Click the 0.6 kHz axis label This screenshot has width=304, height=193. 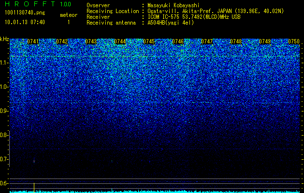pos(4,183)
